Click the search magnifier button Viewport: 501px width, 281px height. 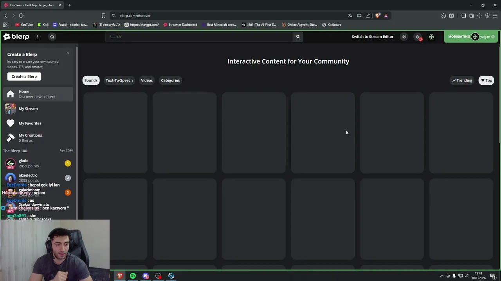coord(298,37)
